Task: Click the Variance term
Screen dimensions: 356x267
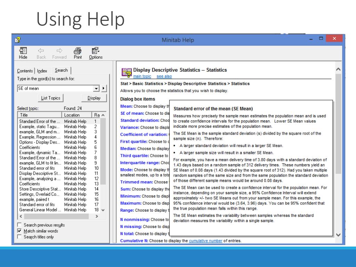Action: point(130,127)
